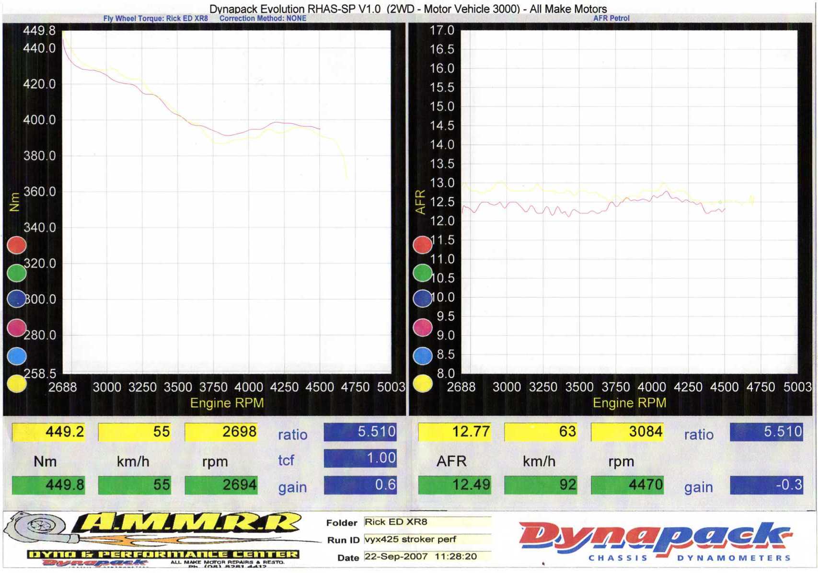The image size is (818, 573).
Task: Select the dark blue circle left of torque graph
Action: [x=17, y=299]
